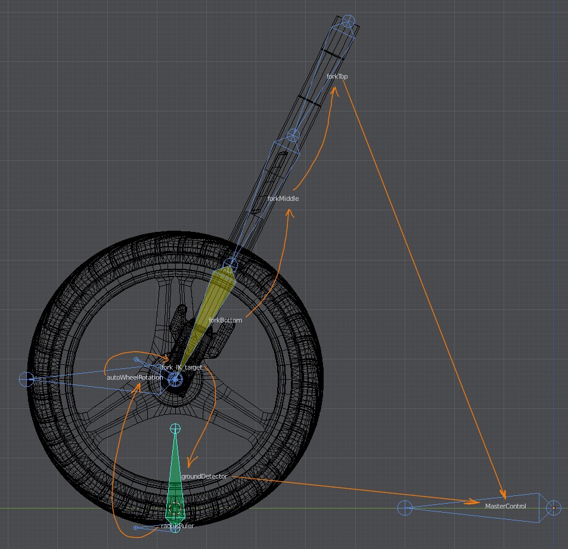Select the MasterControl bone label
Viewport: 568px width, 549px height.
point(505,506)
